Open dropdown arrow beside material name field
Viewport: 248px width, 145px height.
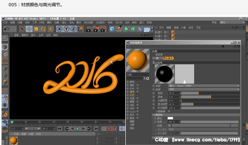coord(144,78)
